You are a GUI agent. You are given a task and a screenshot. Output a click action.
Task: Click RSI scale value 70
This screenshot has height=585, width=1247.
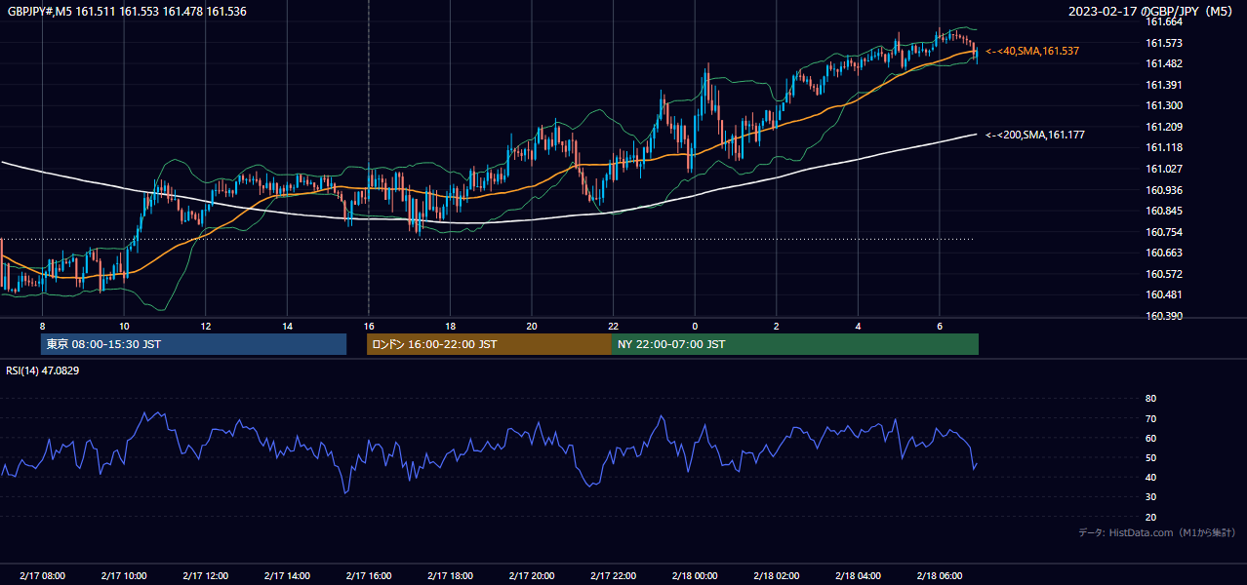[1151, 418]
